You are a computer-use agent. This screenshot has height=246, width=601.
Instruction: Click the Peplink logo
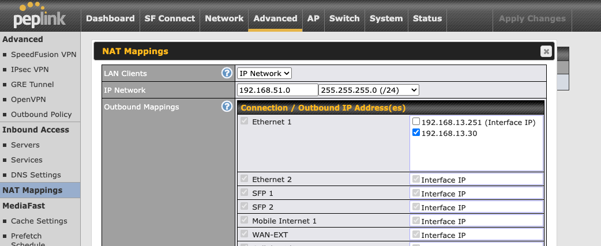pyautogui.click(x=39, y=17)
